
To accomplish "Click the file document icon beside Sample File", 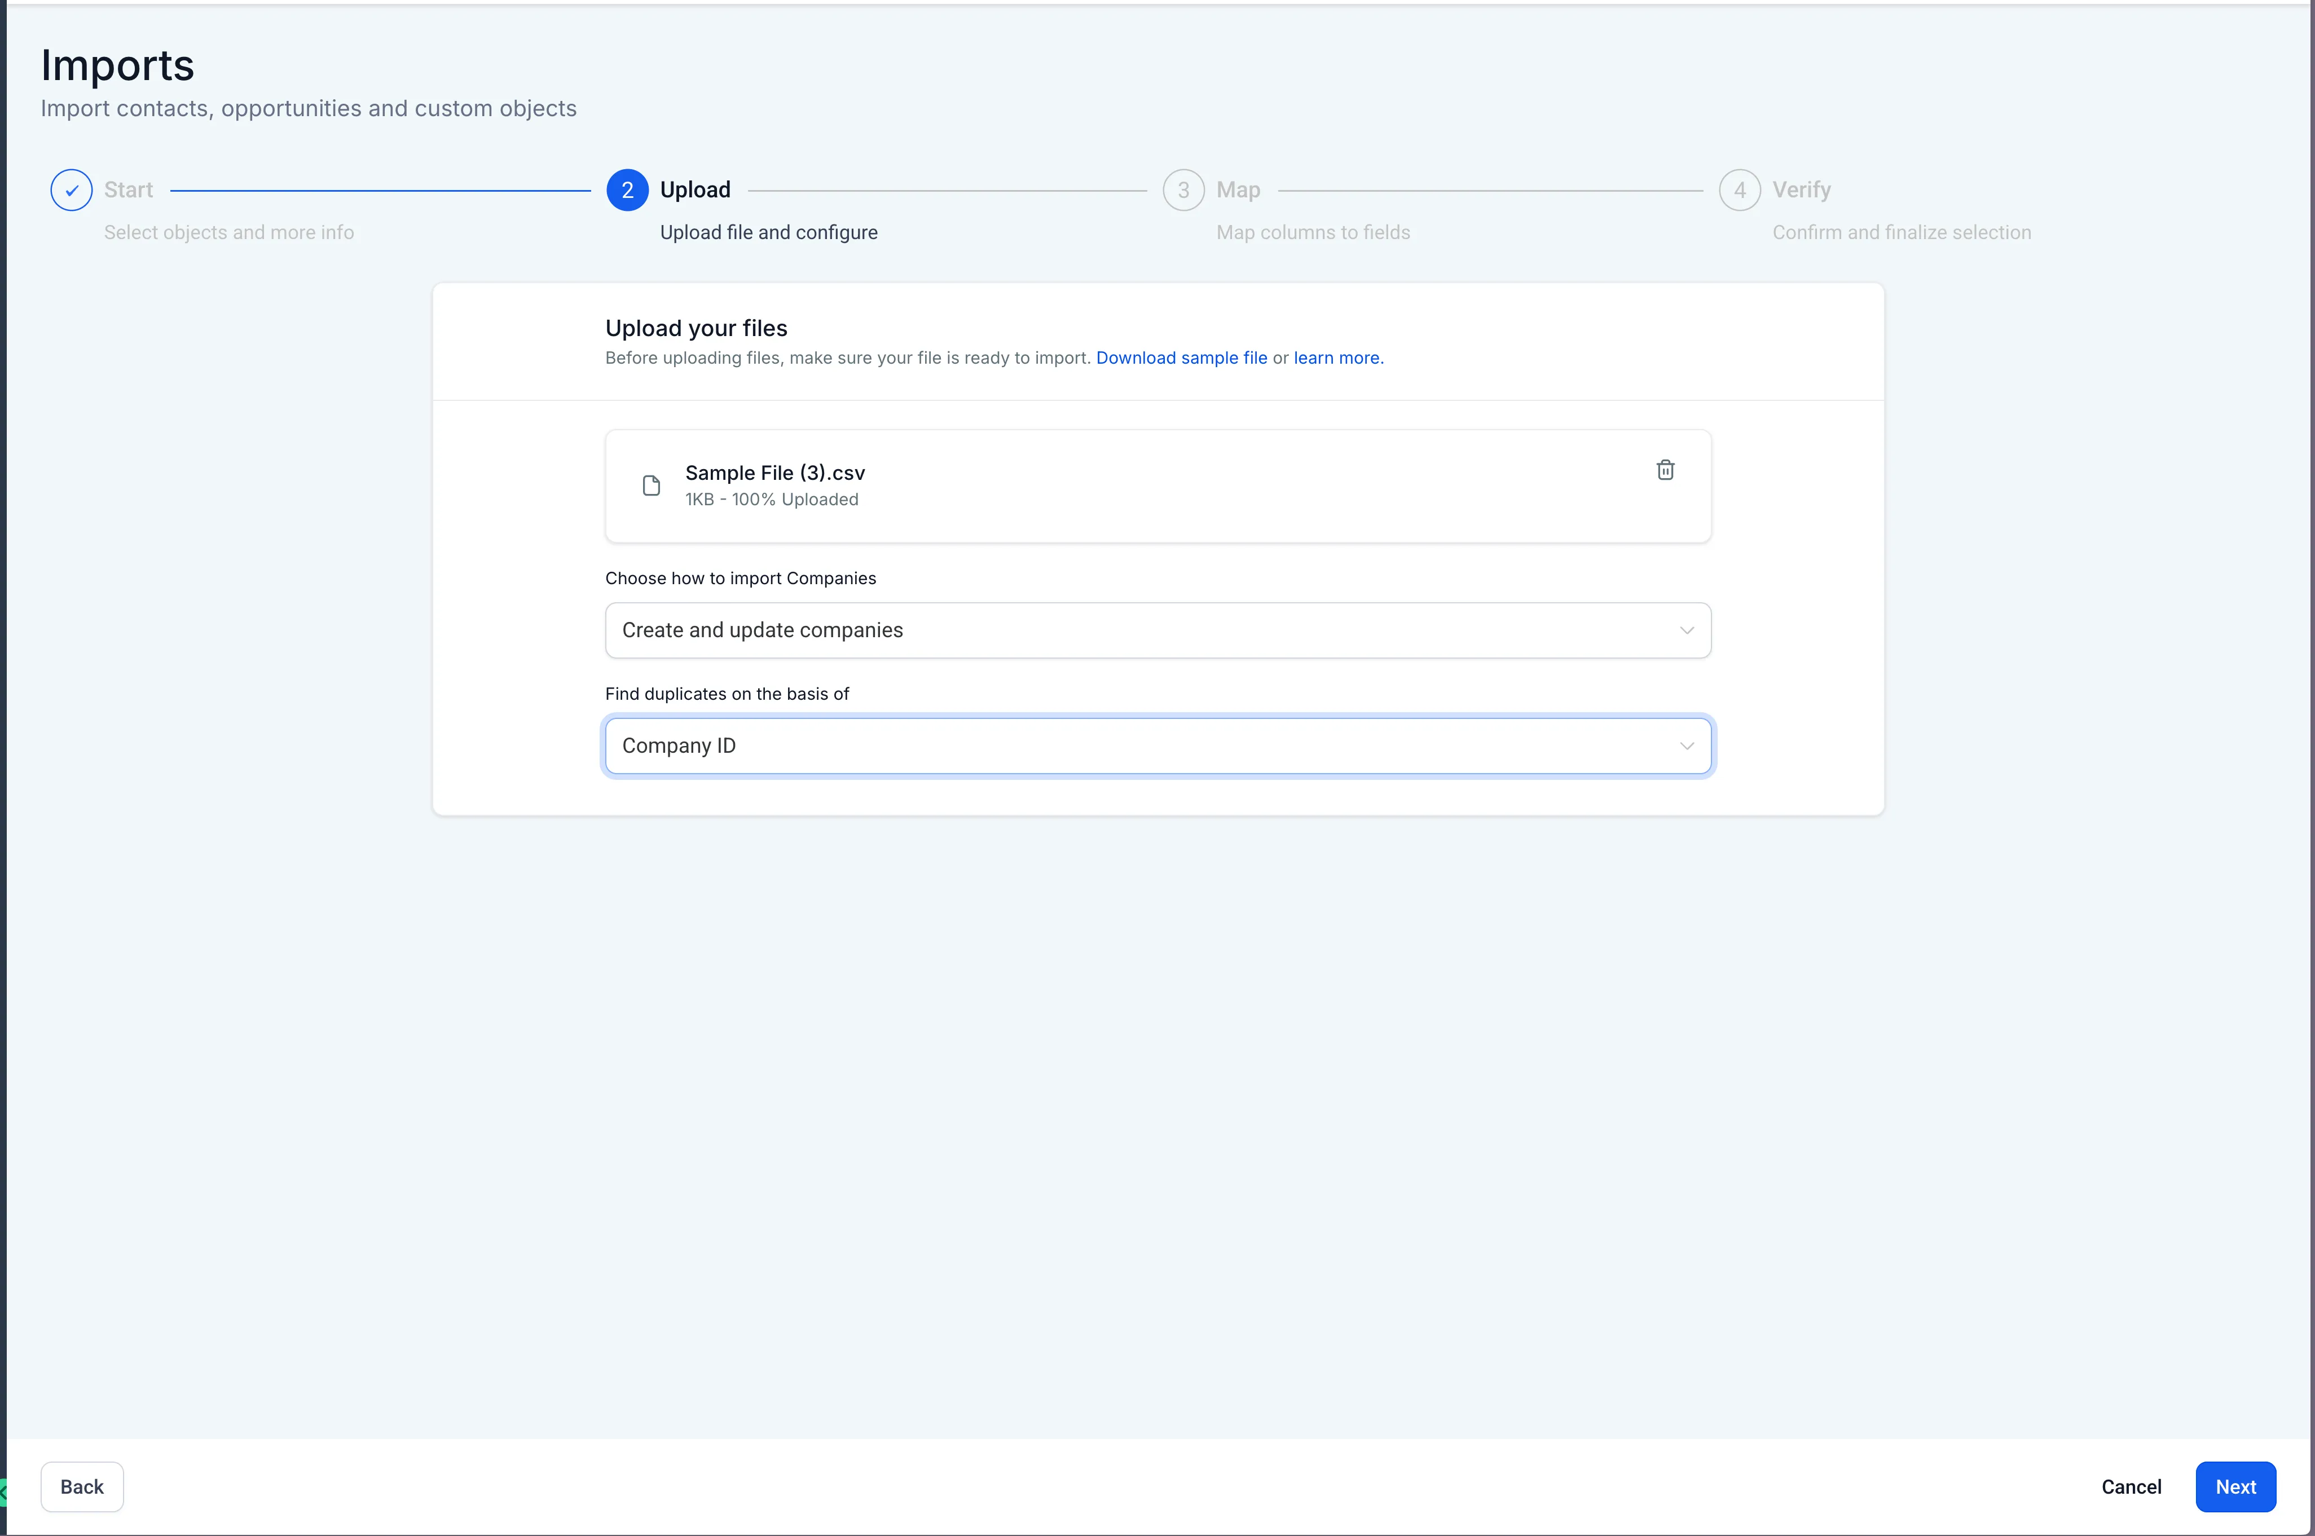I will [x=650, y=485].
